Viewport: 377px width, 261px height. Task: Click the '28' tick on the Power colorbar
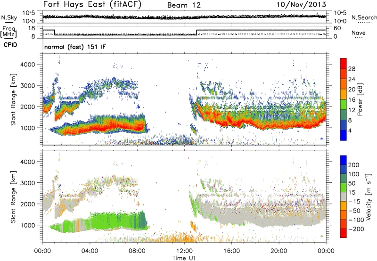coord(351,69)
